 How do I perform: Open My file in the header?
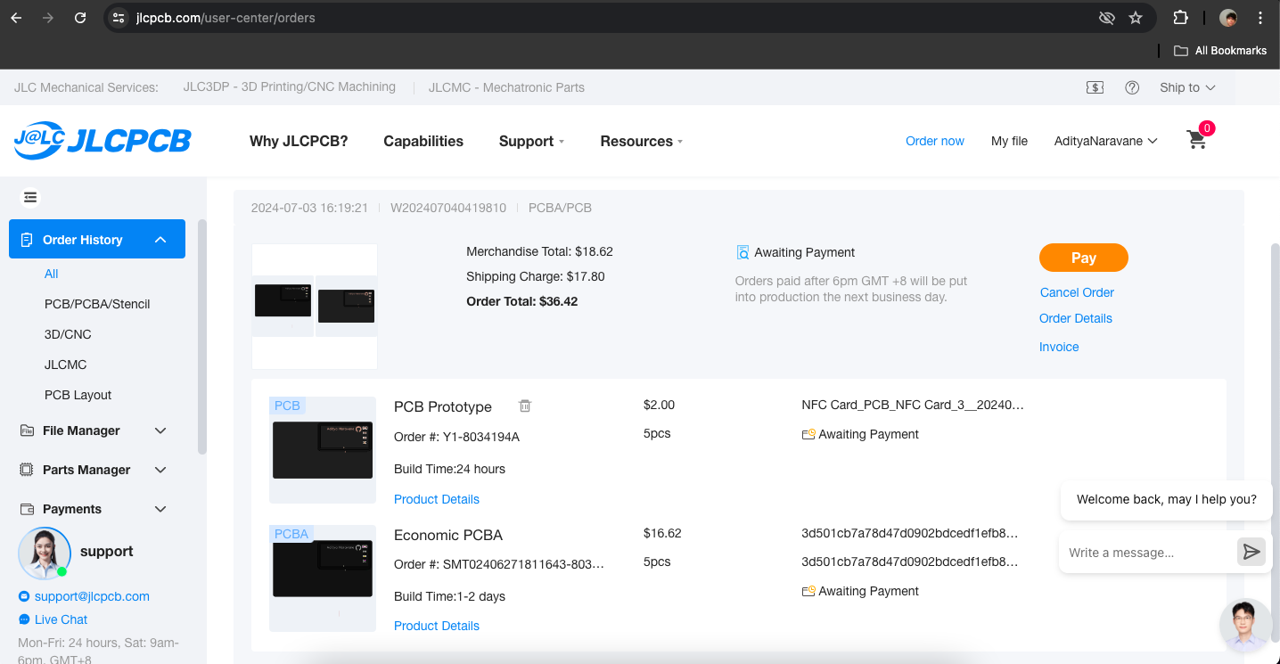(1009, 141)
